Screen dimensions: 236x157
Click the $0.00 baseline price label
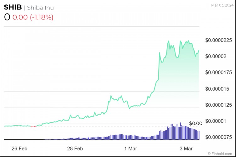pos(196,123)
